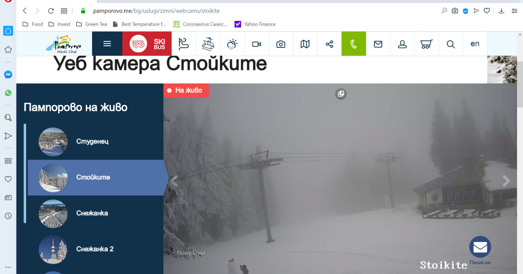Image resolution: width=523 pixels, height=274 pixels.
Task: Switch site language to en
Action: tap(475, 43)
